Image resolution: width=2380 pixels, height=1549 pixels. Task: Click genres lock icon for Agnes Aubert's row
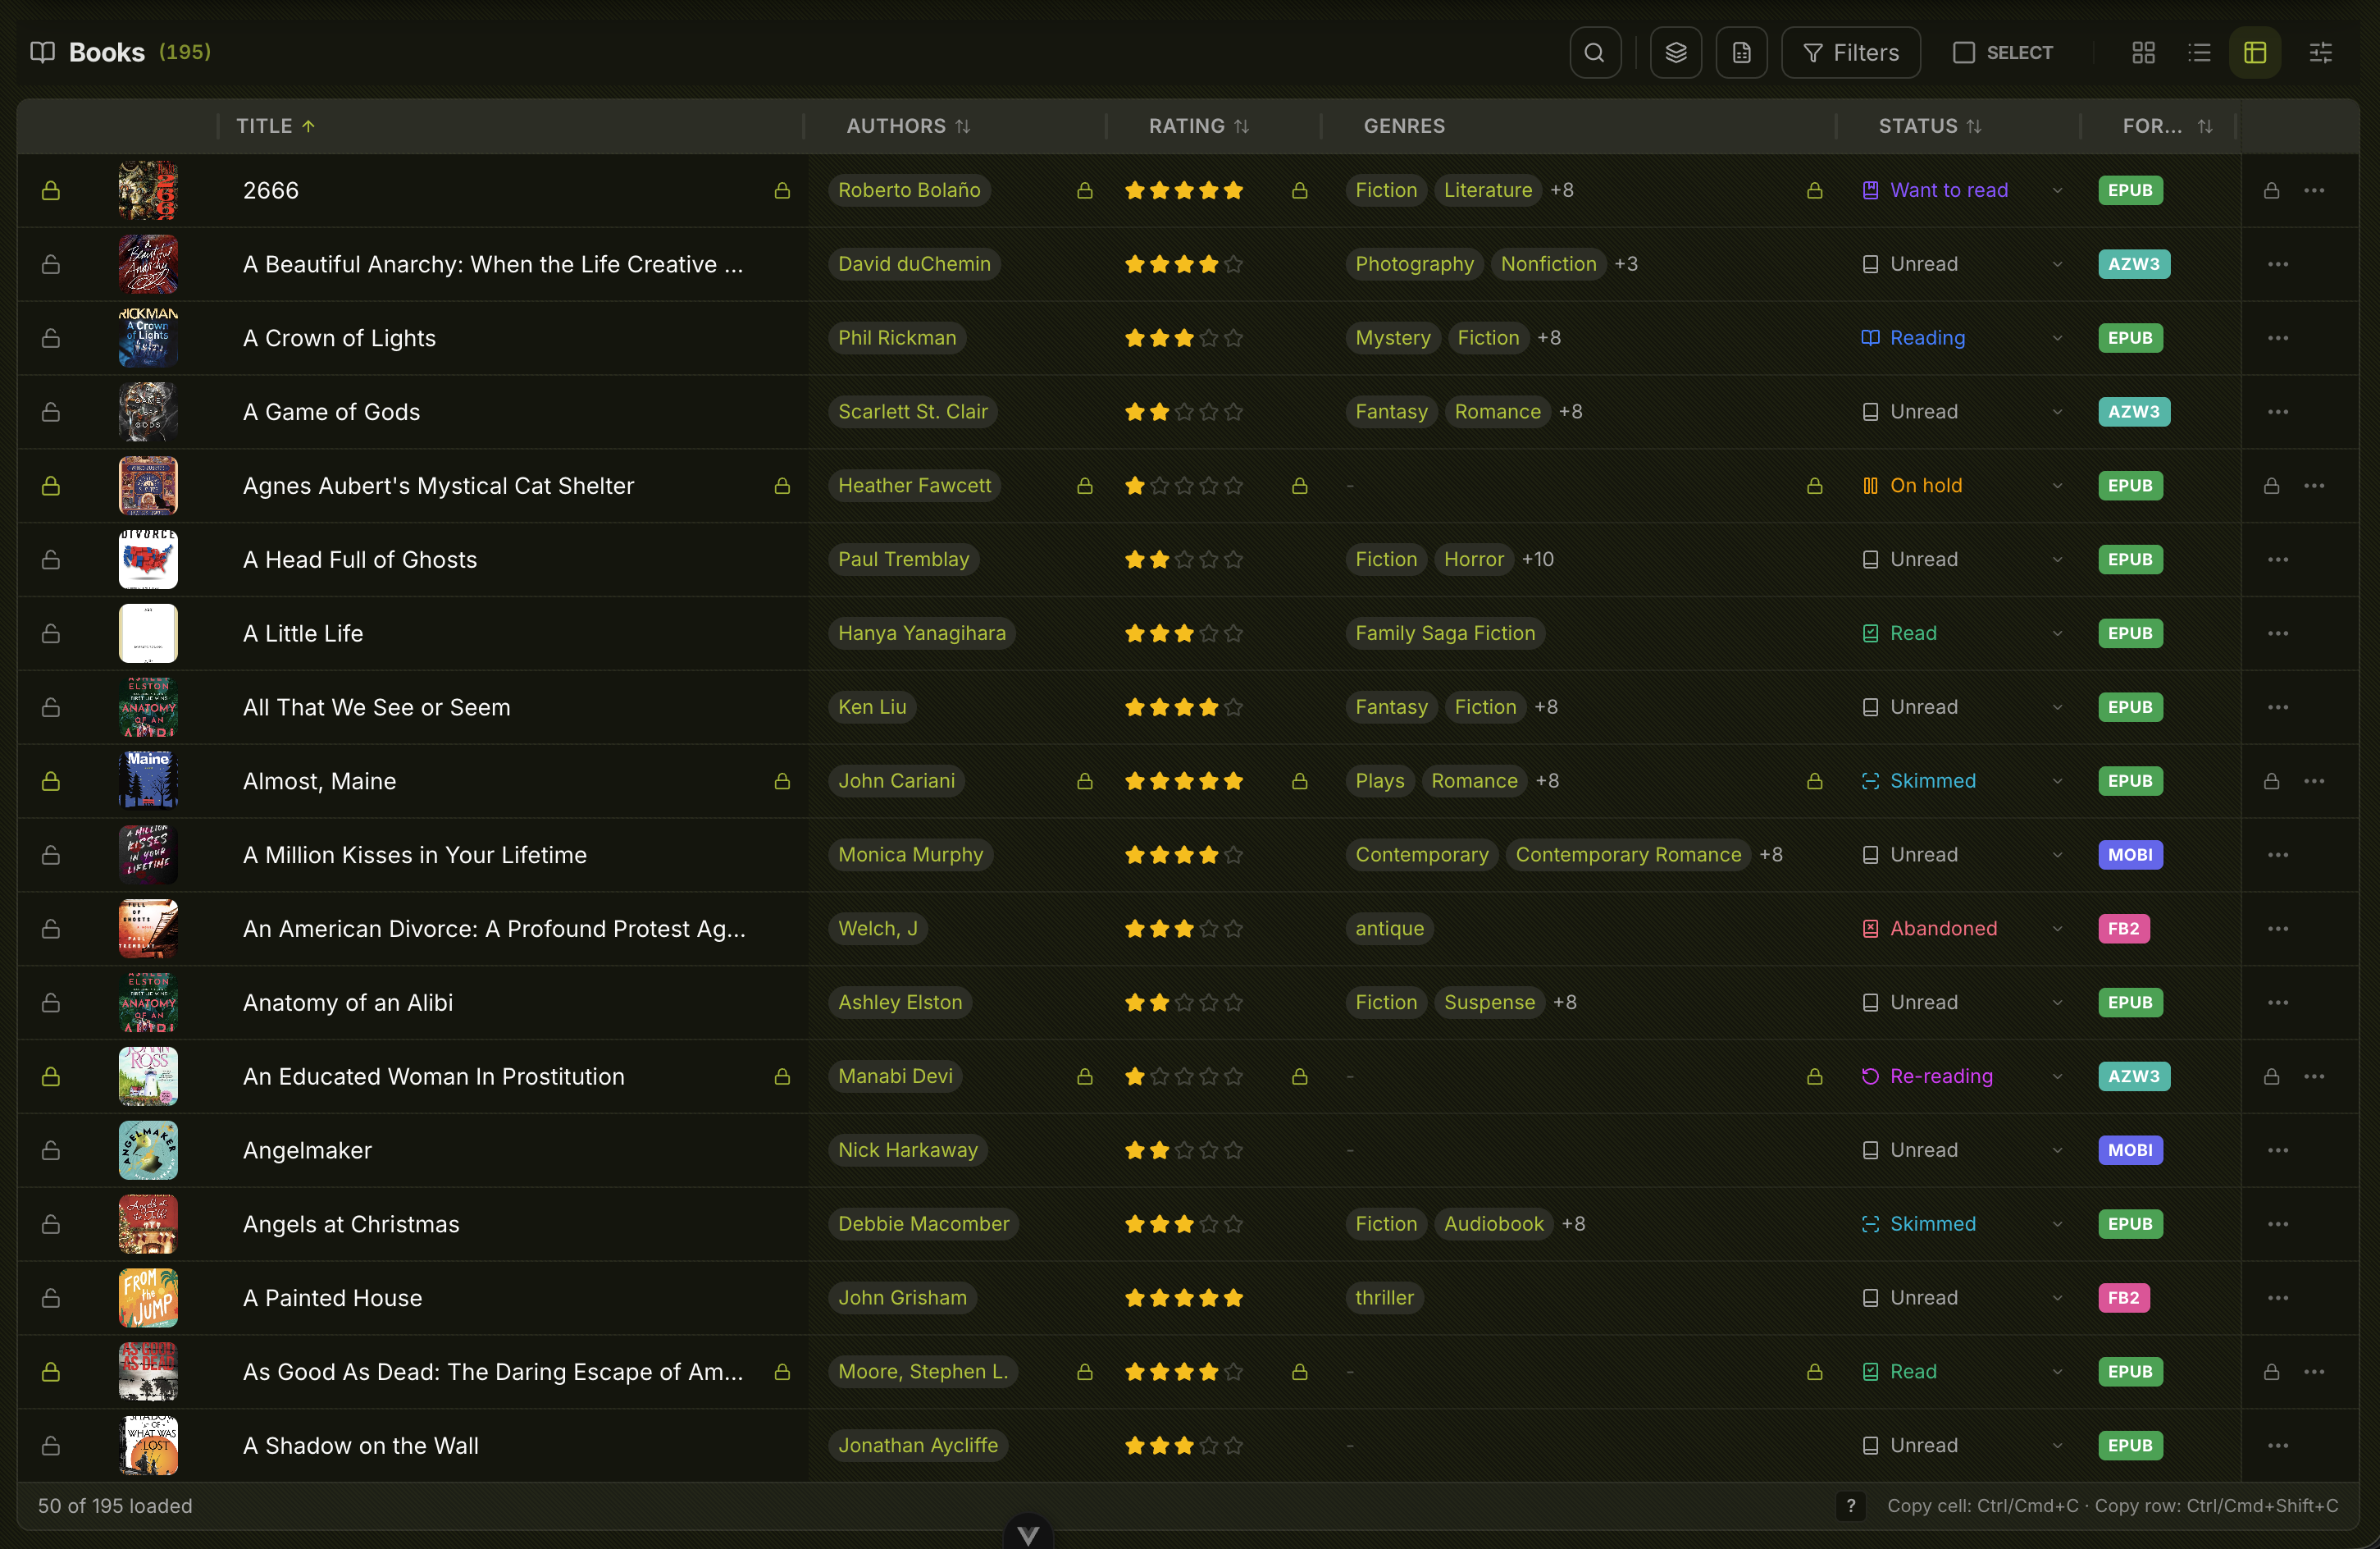click(x=1815, y=487)
